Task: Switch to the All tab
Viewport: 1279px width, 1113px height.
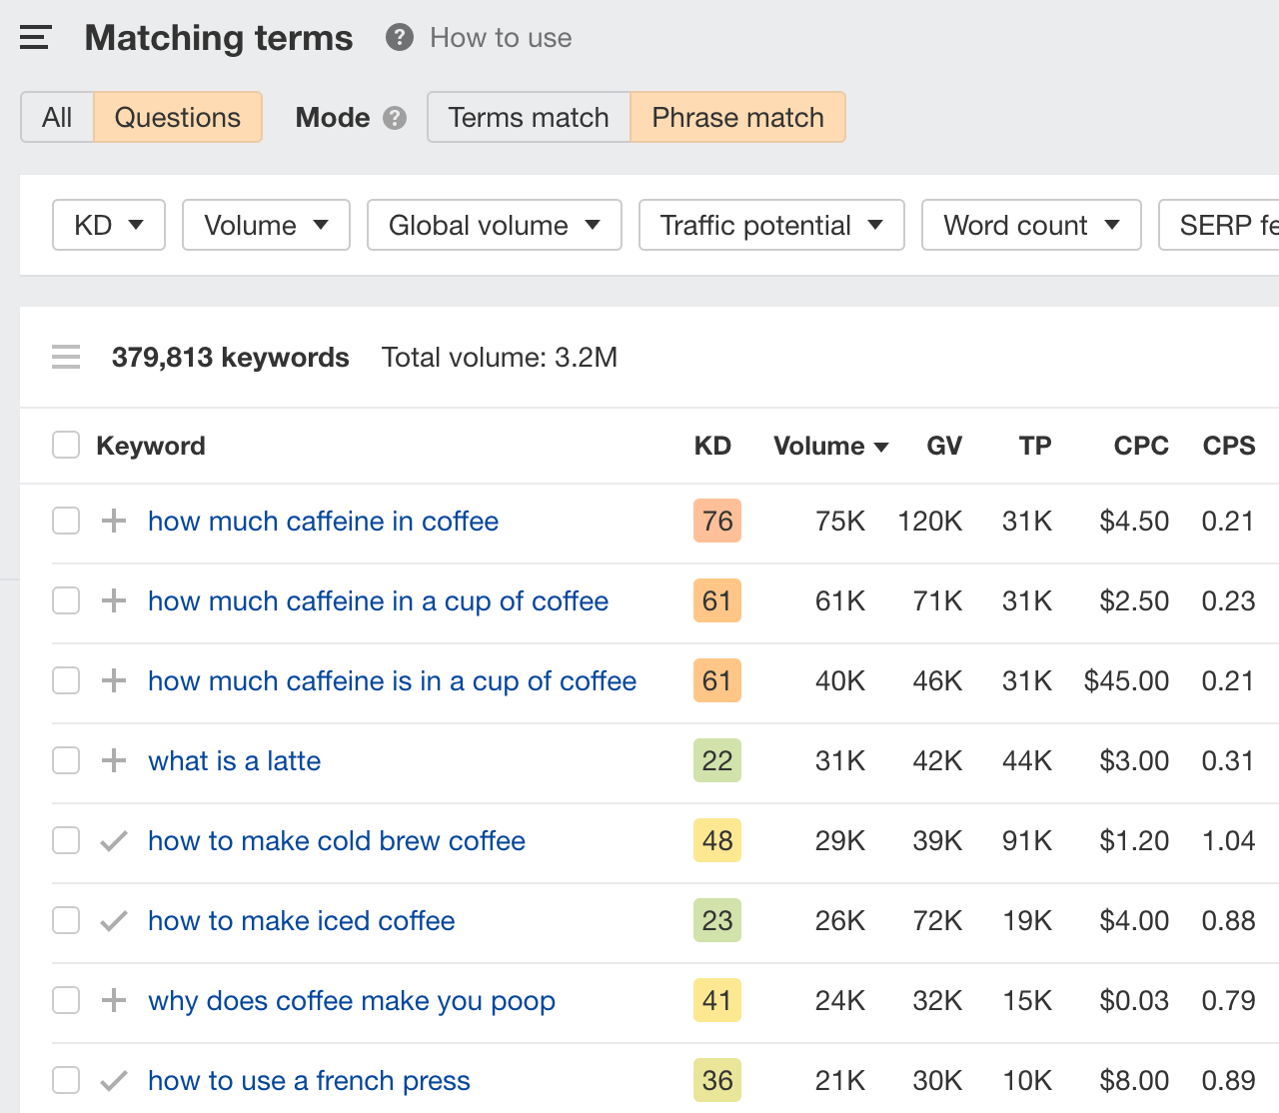Action: coord(57,117)
